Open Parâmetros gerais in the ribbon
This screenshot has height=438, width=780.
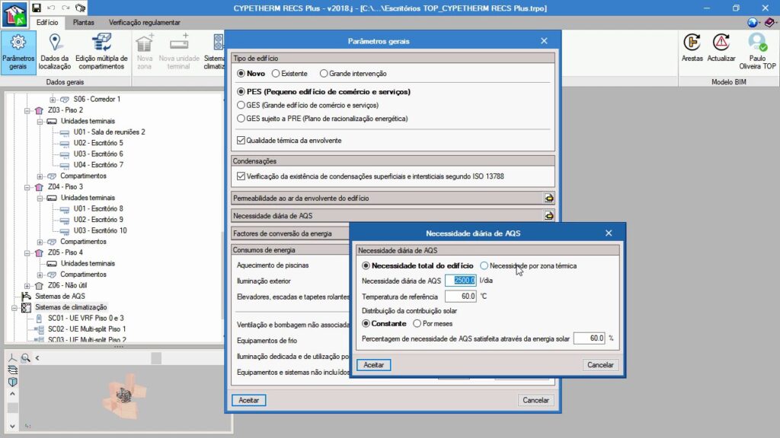tap(18, 51)
